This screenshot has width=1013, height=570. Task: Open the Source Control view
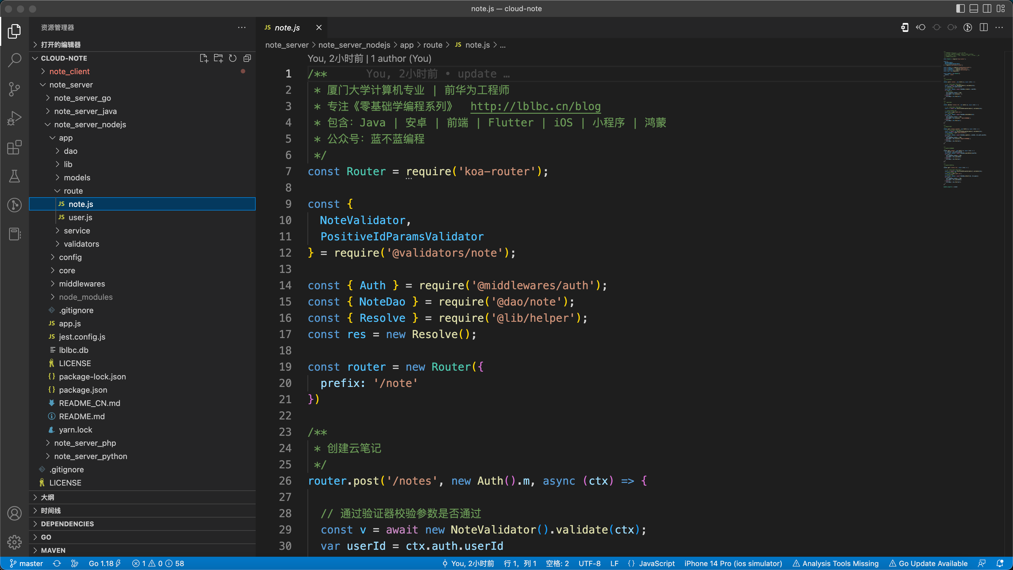tap(14, 89)
